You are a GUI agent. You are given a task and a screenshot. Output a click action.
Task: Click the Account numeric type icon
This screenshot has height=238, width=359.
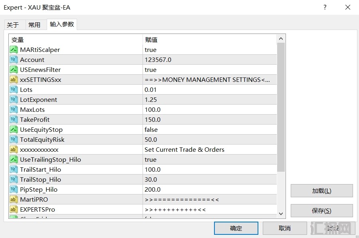click(x=14, y=60)
